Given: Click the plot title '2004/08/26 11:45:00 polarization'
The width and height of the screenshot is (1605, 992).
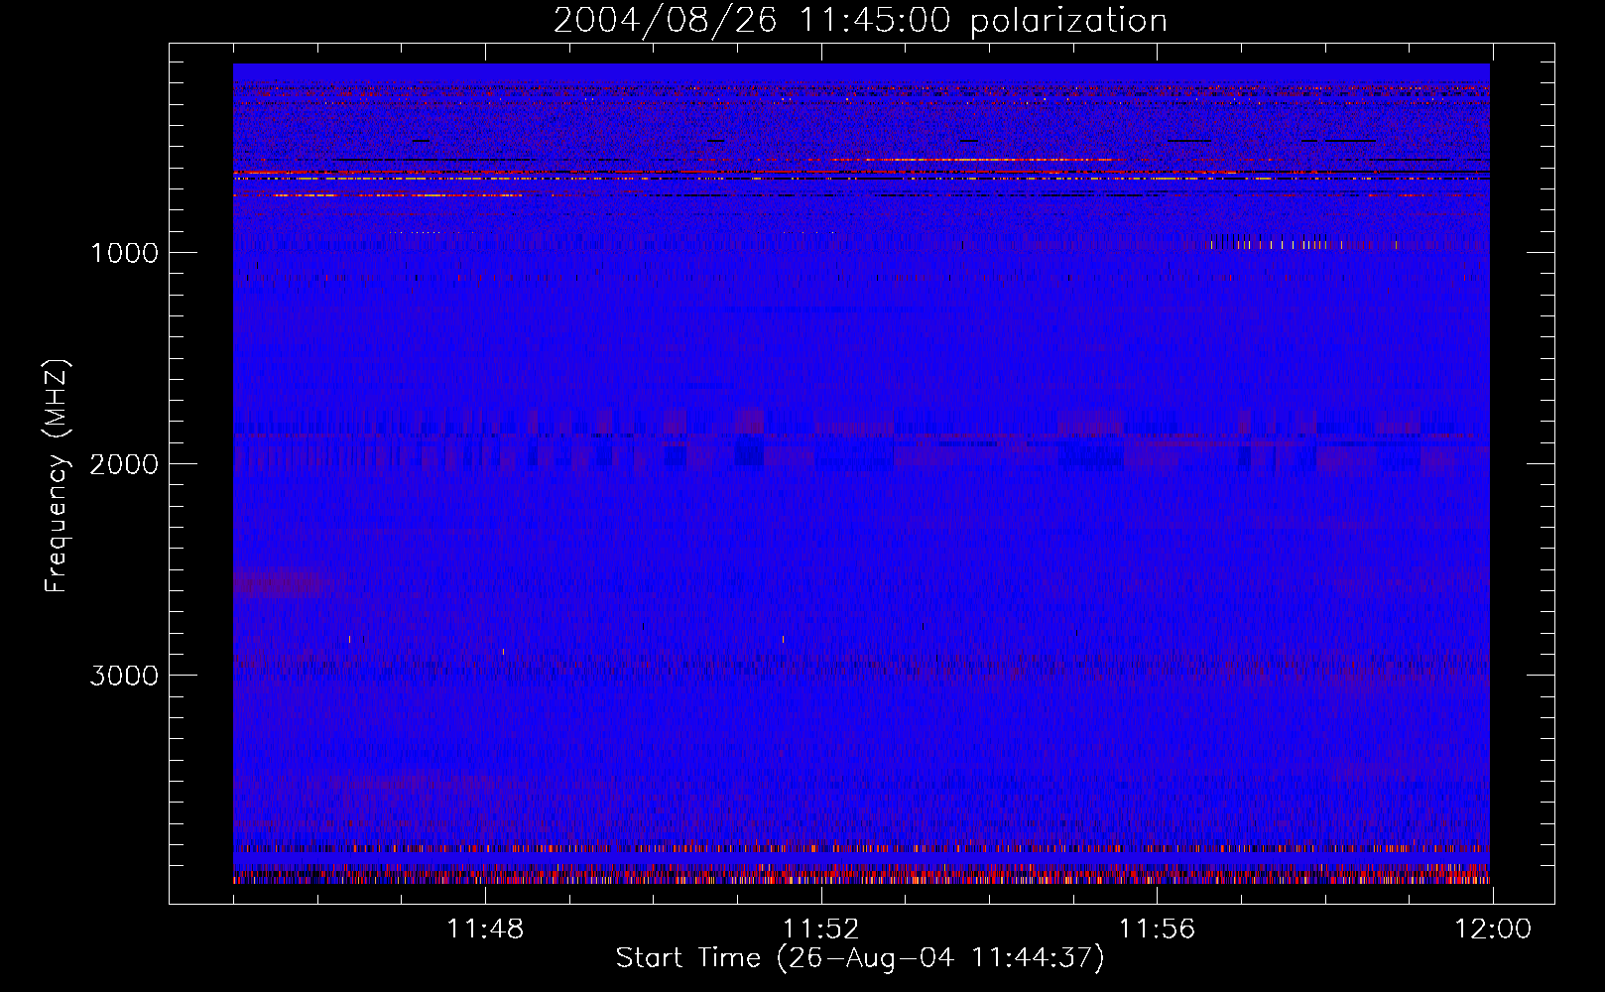Looking at the screenshot, I should pyautogui.click(x=860, y=21).
